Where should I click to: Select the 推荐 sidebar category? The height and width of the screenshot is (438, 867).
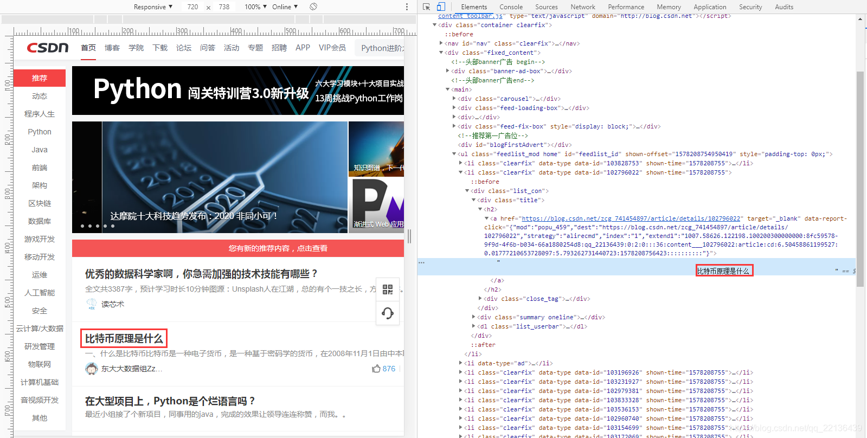[x=40, y=78]
